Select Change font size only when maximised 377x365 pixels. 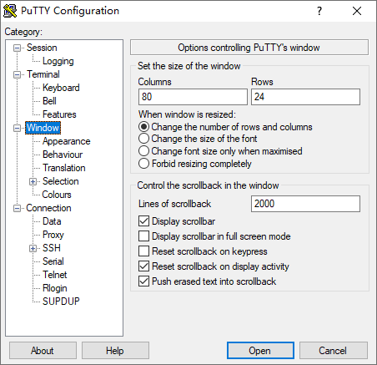click(x=220, y=151)
